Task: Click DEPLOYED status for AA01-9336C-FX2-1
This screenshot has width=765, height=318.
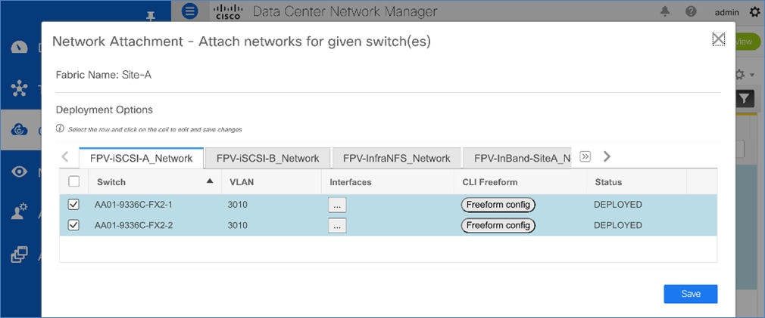Action: click(x=617, y=205)
